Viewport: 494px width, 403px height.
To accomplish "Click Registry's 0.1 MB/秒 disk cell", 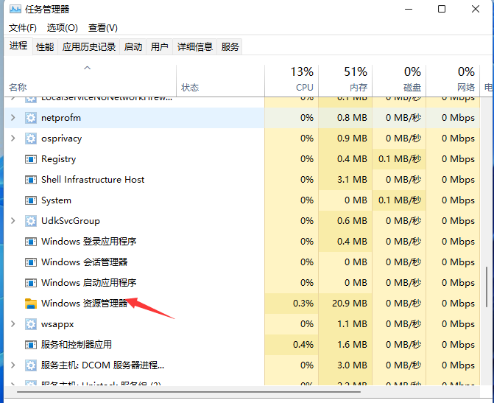I will 399,159.
